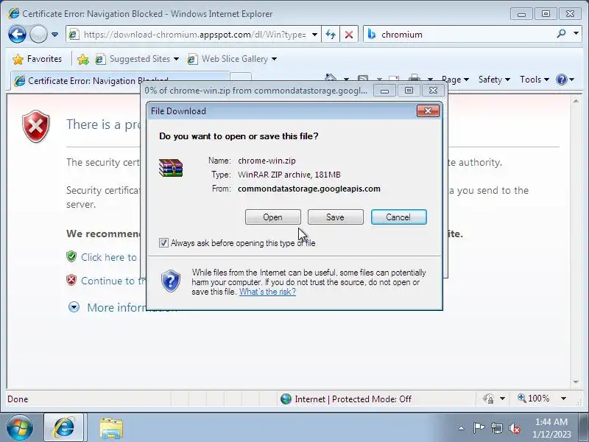Image resolution: width=589 pixels, height=442 pixels.
Task: Open search provider dropdown arrow
Action: point(576,34)
